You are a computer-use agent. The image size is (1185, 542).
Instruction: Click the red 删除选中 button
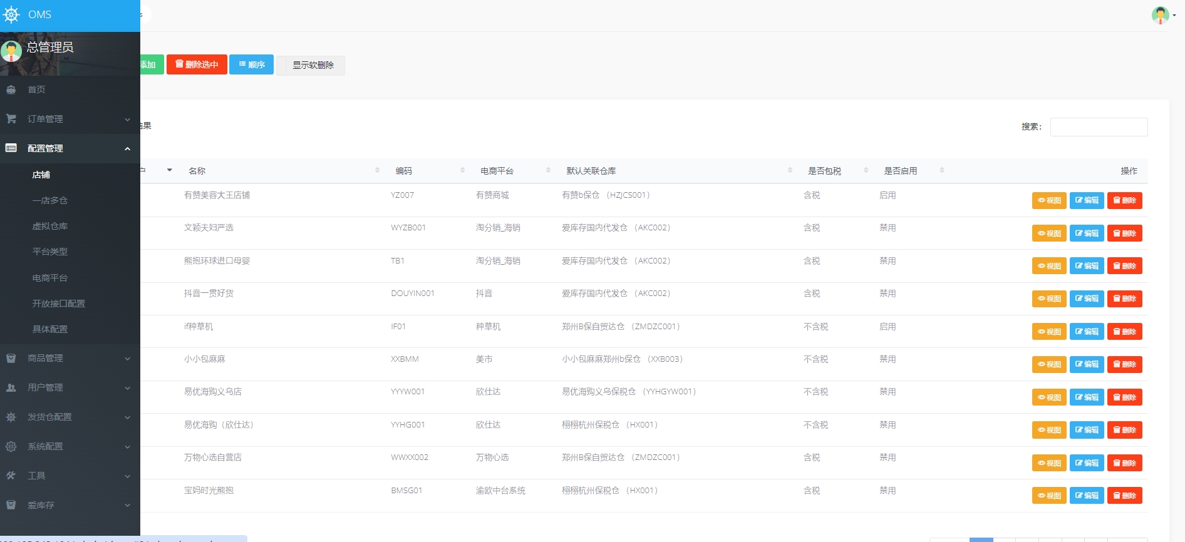197,64
